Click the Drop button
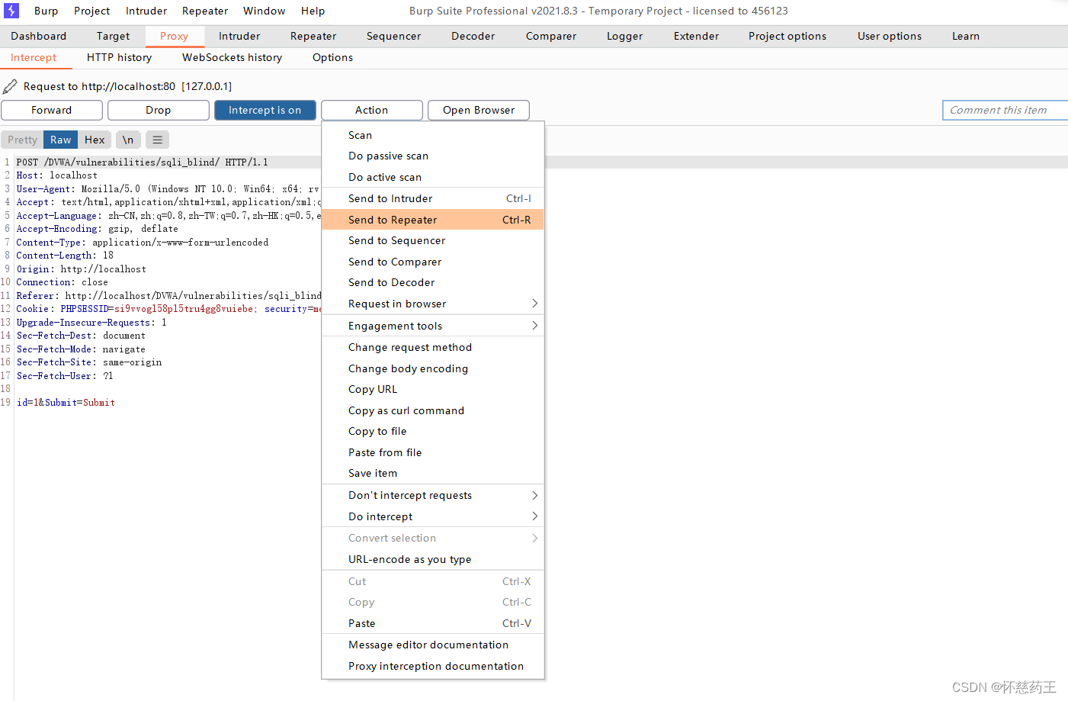Screen dimensions: 1068x701 pos(159,110)
